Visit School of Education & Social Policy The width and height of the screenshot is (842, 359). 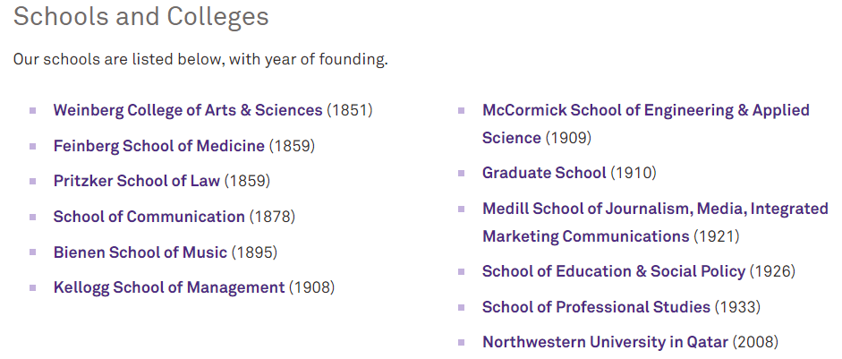tap(613, 271)
